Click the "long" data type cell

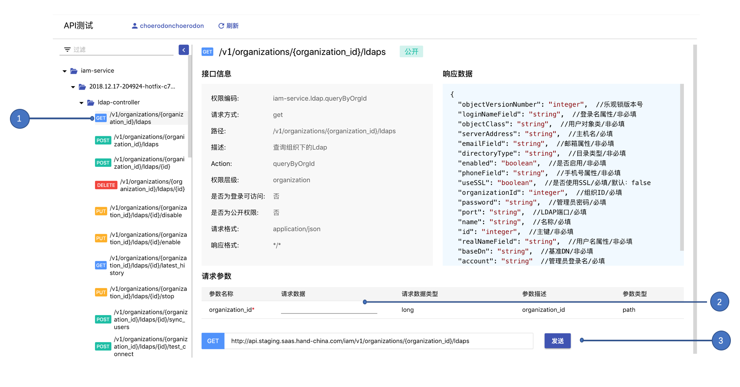[x=408, y=310]
